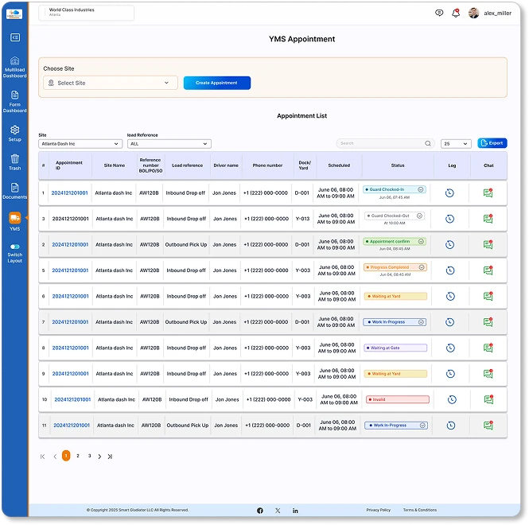View log history icon for row 3

pyautogui.click(x=449, y=219)
